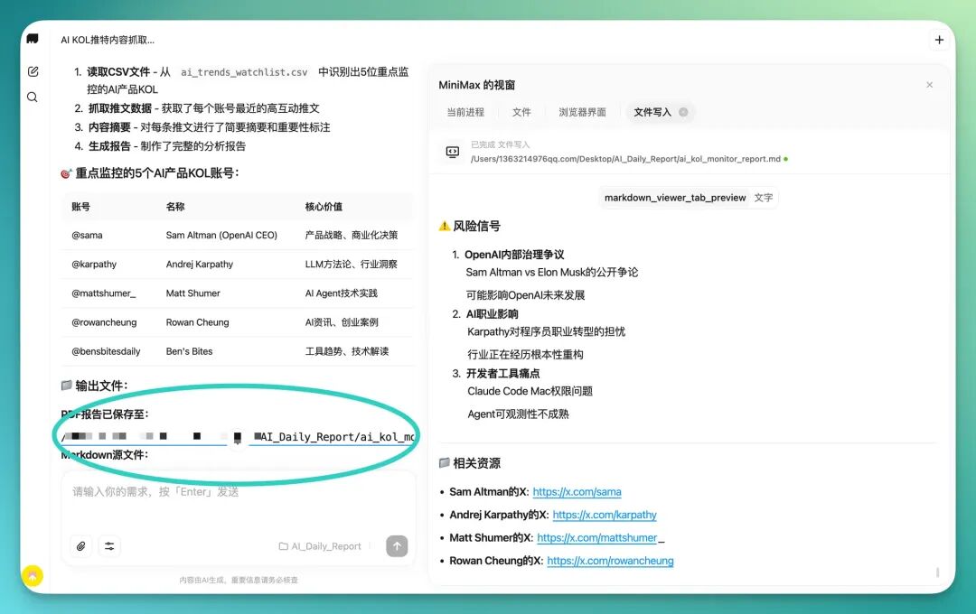Viewport: 976px width, 614px height.
Task: Open the https://x.com/rowancheung link
Action: point(610,561)
